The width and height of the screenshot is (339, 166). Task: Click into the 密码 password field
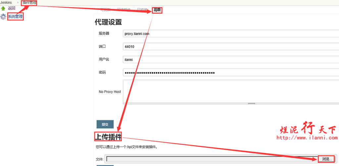230,72
